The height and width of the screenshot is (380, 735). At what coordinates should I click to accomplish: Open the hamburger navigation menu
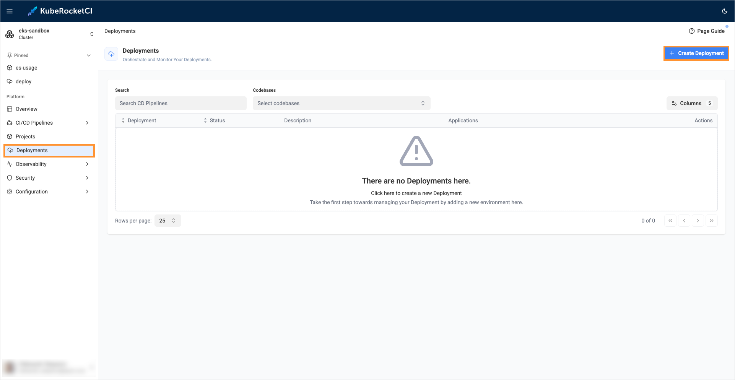tap(10, 11)
